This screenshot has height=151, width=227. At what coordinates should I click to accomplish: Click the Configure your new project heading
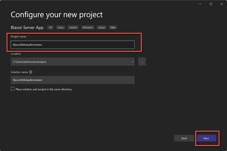click(57, 14)
